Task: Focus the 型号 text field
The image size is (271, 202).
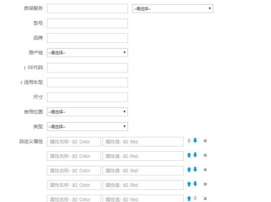Action: tap(87, 23)
